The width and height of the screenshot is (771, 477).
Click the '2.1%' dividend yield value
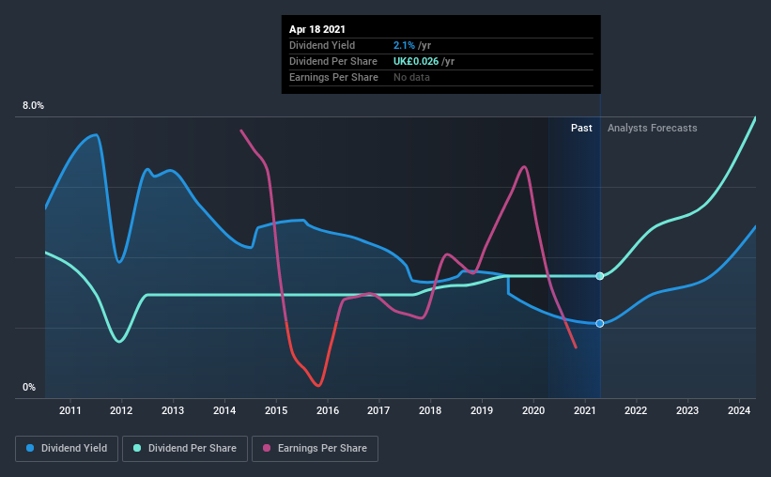point(404,45)
